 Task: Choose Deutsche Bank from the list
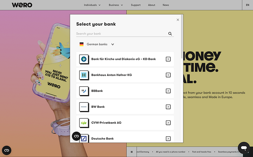[x=125, y=137]
